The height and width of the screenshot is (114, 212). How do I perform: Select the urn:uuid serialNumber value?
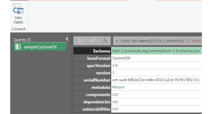156,80
